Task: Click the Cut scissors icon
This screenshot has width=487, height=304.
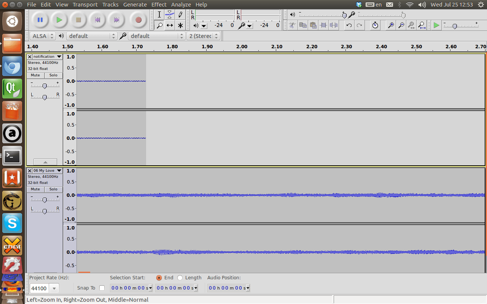Action: click(292, 25)
